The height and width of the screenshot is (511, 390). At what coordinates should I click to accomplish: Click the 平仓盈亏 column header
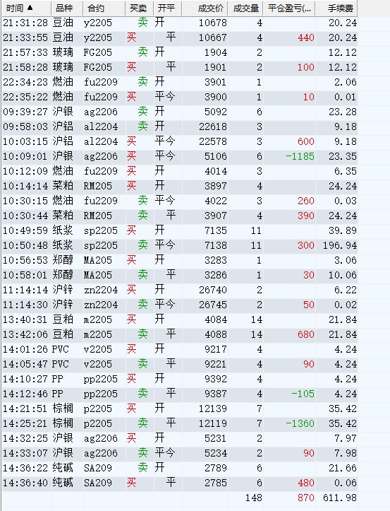pos(289,8)
